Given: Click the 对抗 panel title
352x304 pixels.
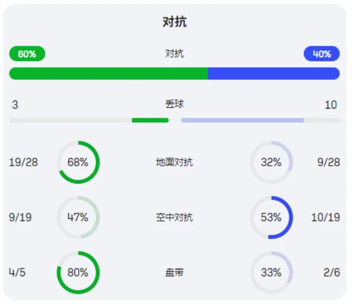Looking at the screenshot, I should tap(175, 22).
